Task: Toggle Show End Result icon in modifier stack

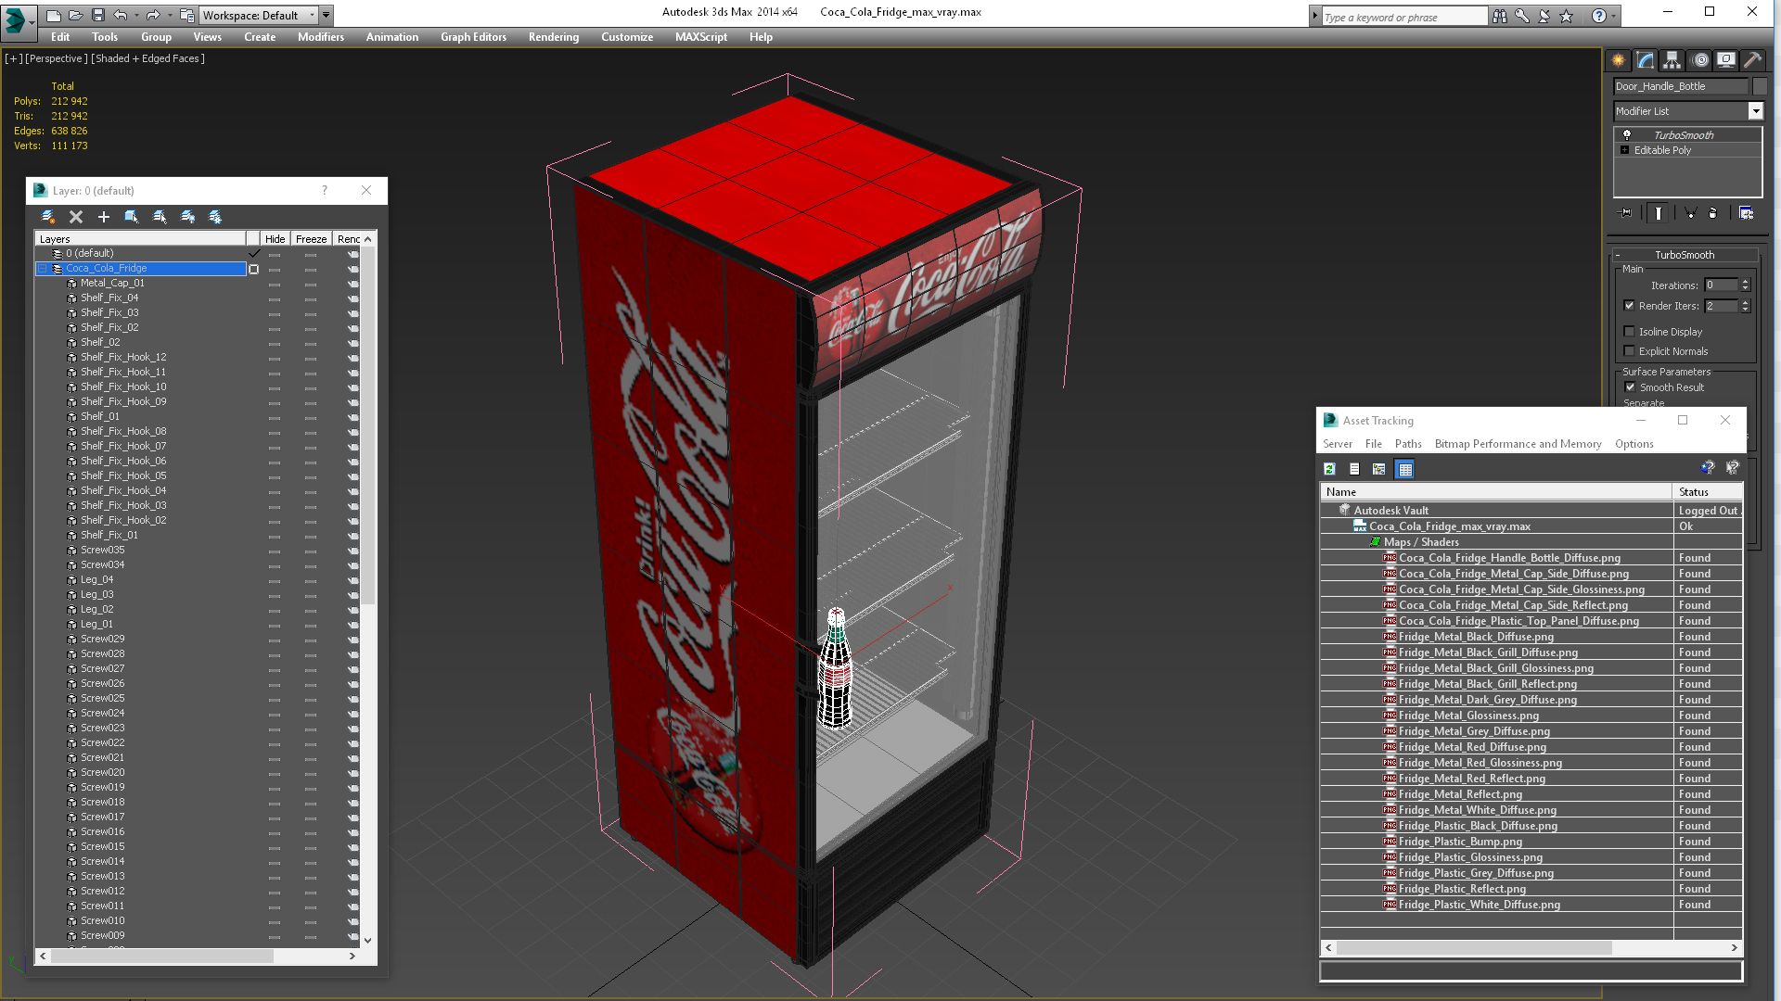Action: pos(1659,213)
